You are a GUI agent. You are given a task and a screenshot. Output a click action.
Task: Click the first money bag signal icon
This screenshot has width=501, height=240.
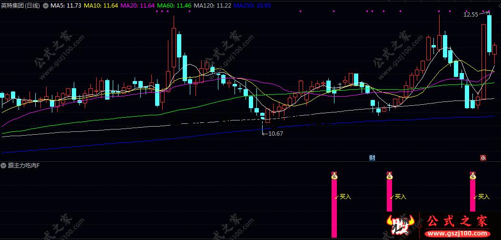pos(334,175)
